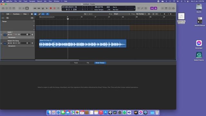This screenshot has width=206, height=116.
Task: Open the Snap Smart pop-up menu
Action: pyautogui.click(x=122, y=14)
